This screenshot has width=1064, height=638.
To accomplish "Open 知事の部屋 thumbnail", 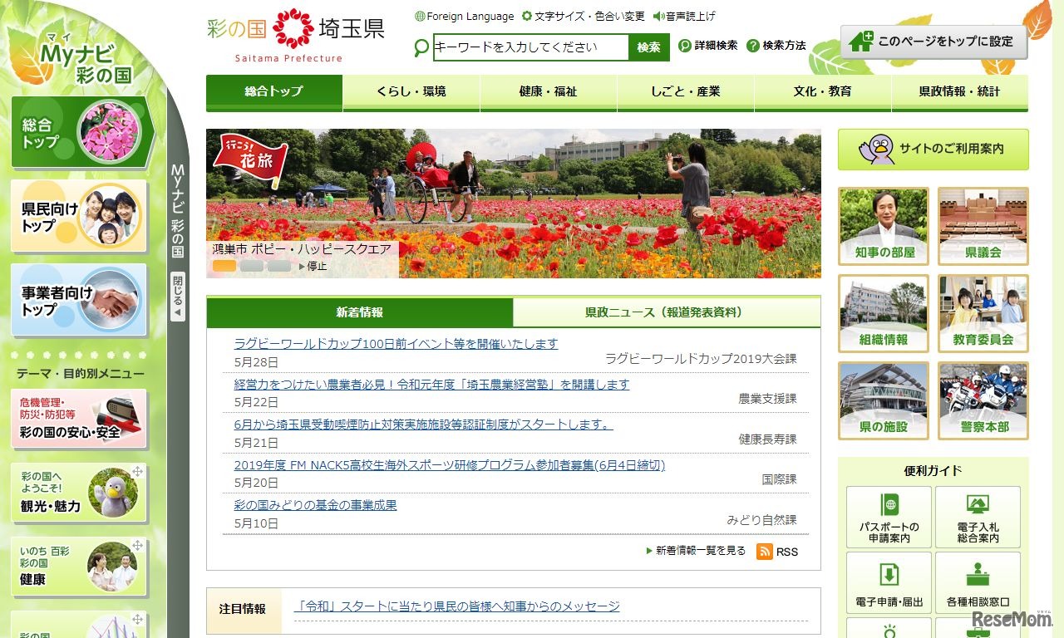I will pyautogui.click(x=884, y=225).
